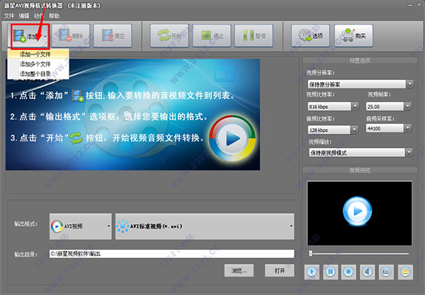Click the 添加 (Add) toolbar icon
Image resolution: width=425 pixels, height=295 pixels.
coord(20,35)
